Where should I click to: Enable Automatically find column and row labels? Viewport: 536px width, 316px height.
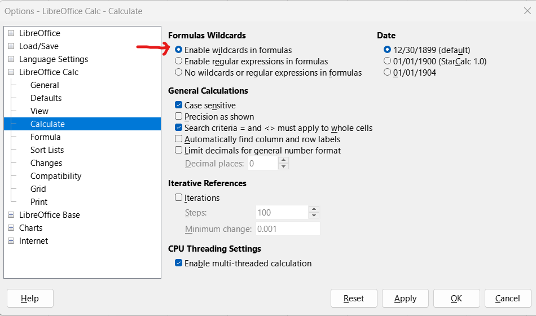pos(178,139)
